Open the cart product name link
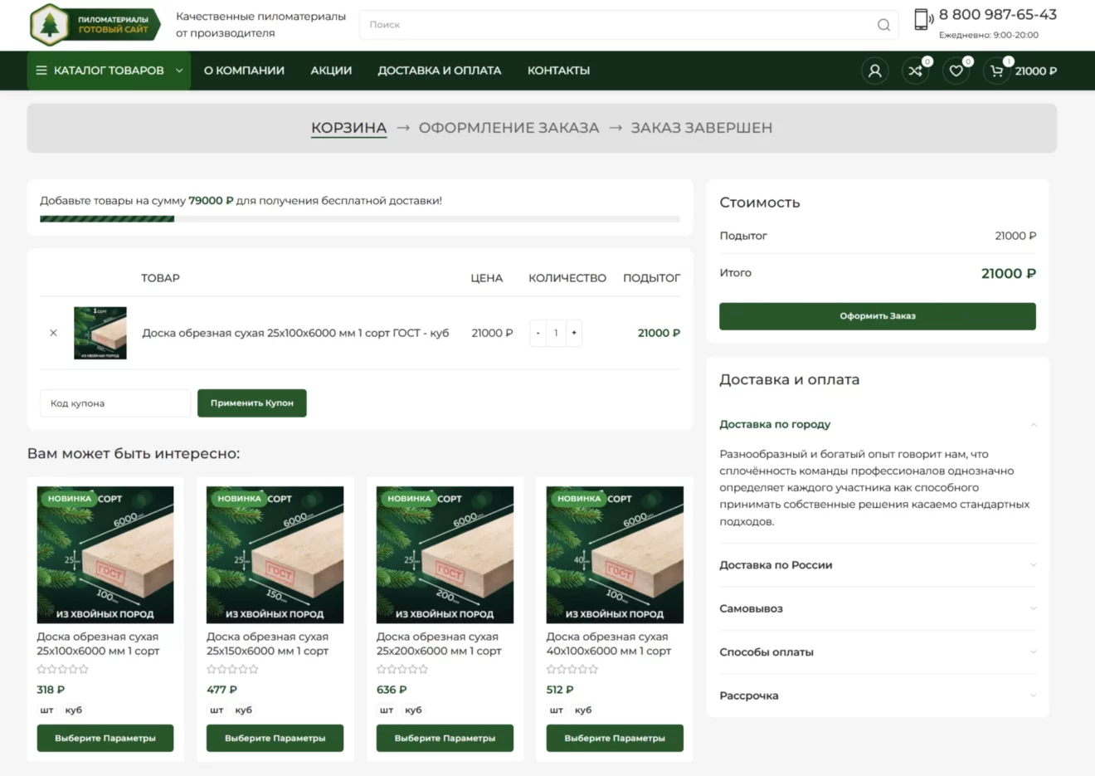The image size is (1095, 776). (295, 333)
